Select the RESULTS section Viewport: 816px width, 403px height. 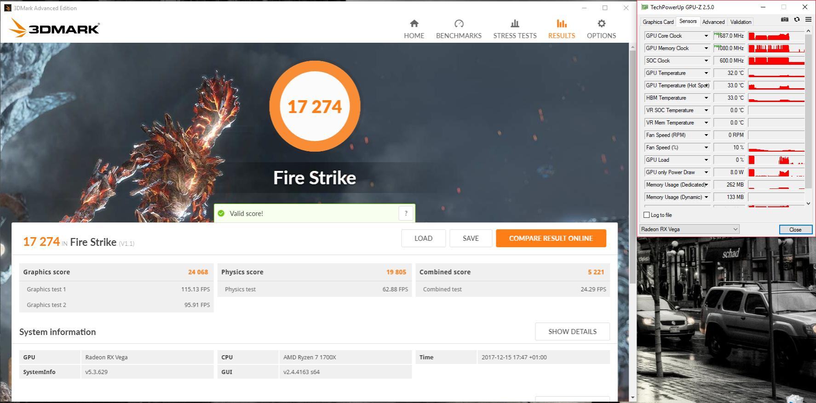(x=561, y=29)
